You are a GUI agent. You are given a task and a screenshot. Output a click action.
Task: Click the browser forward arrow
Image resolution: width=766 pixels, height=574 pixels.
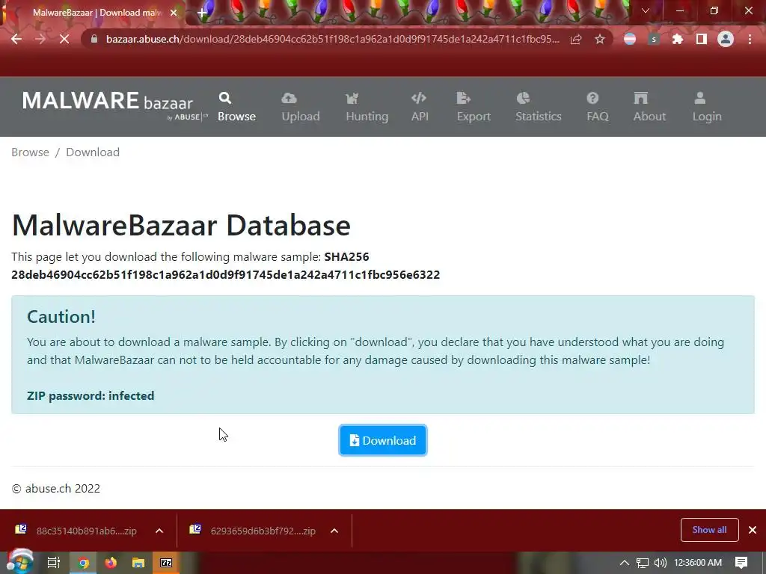[x=40, y=39]
